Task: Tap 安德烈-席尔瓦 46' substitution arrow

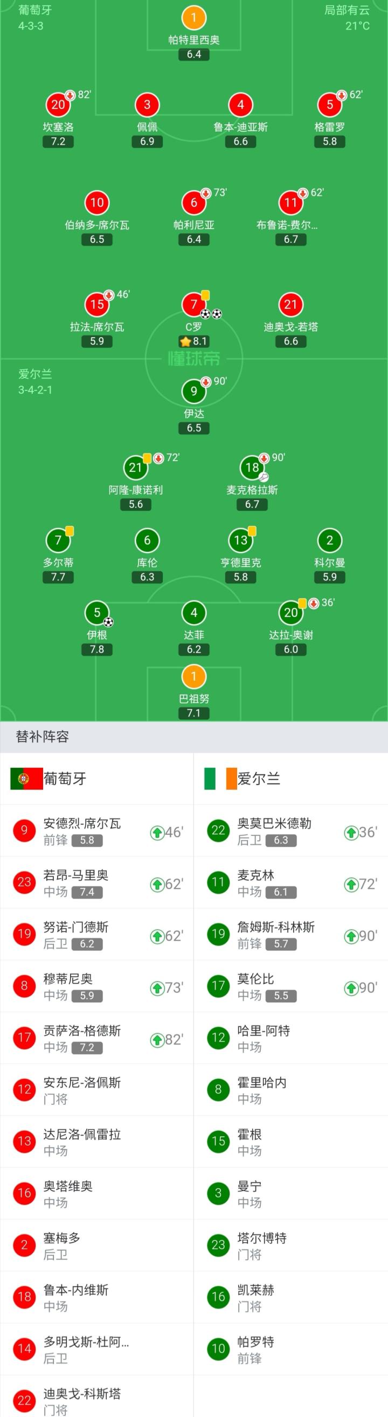Action: [x=157, y=832]
